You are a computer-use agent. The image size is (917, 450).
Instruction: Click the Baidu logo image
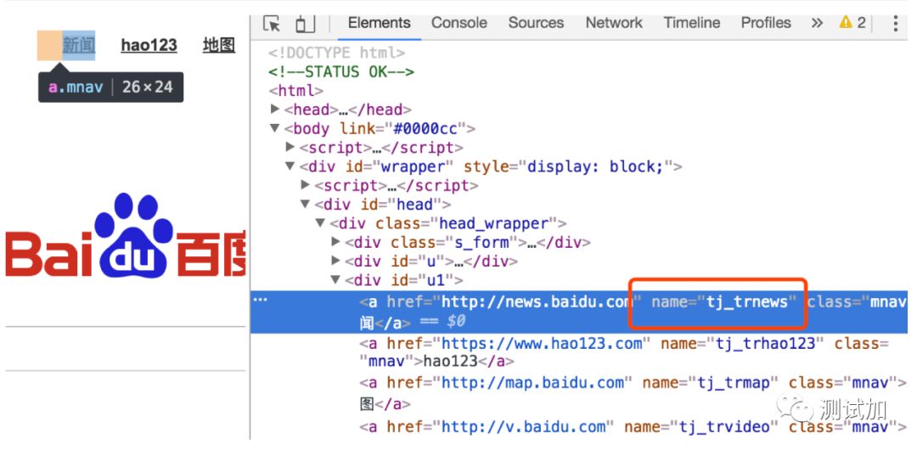click(x=126, y=236)
